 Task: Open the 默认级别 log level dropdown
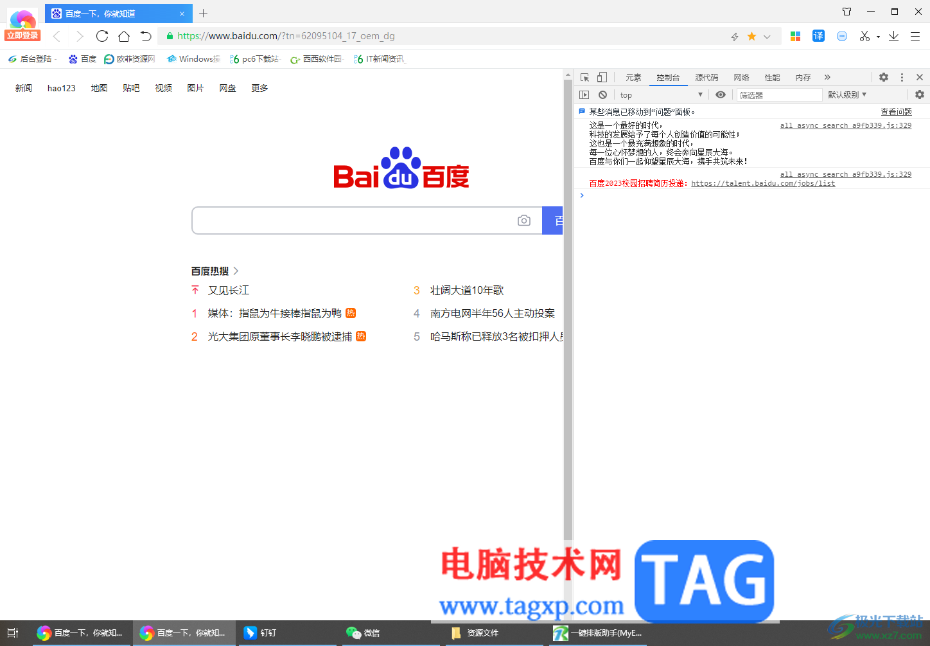click(x=847, y=94)
